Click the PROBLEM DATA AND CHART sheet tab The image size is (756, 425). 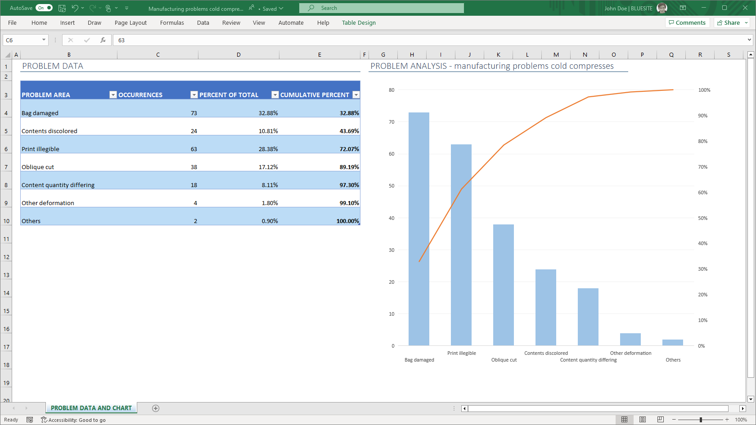91,408
